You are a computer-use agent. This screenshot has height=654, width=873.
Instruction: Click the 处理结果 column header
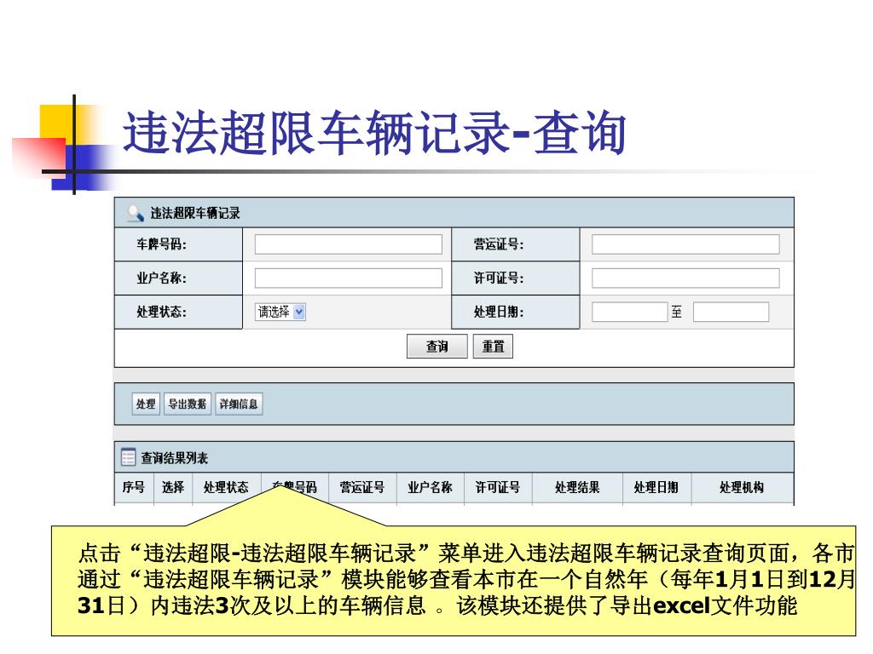click(x=577, y=488)
